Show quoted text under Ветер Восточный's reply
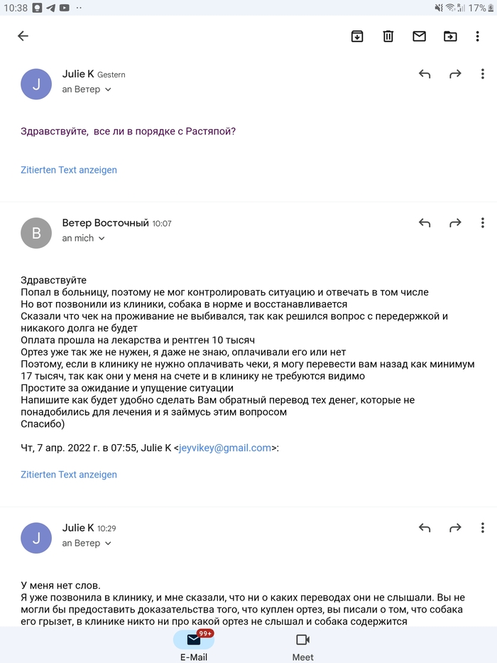This screenshot has height=663, width=497. (69, 475)
